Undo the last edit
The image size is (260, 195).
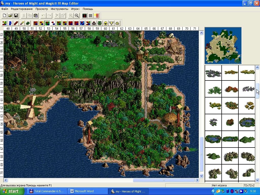coord(43,15)
